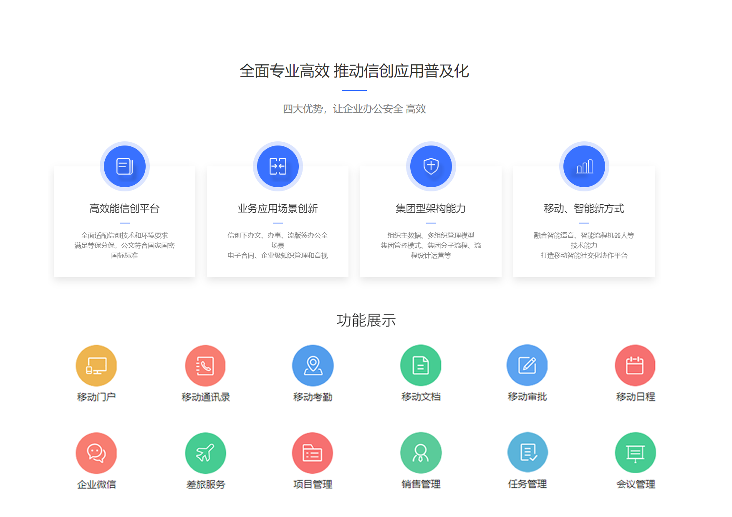Open the 任务管理 checklist icon
The width and height of the screenshot is (732, 517).
pos(527,452)
